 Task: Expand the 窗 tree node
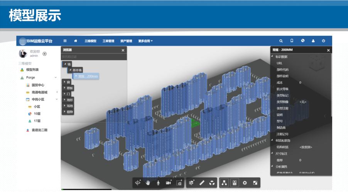(x=64, y=82)
